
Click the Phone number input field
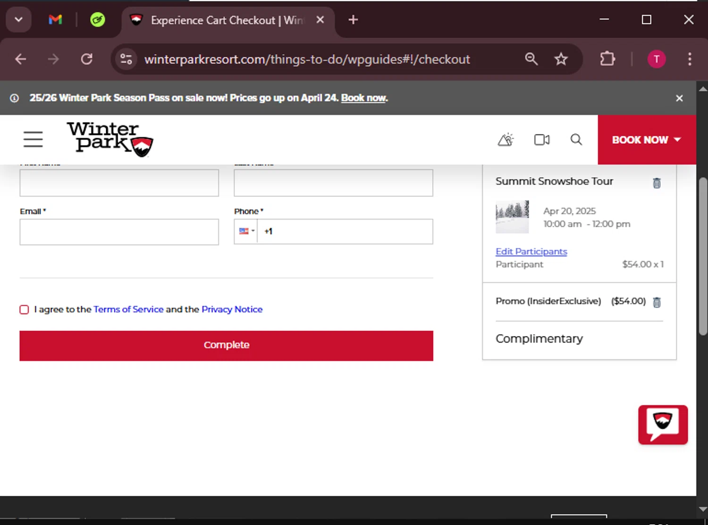coord(345,231)
